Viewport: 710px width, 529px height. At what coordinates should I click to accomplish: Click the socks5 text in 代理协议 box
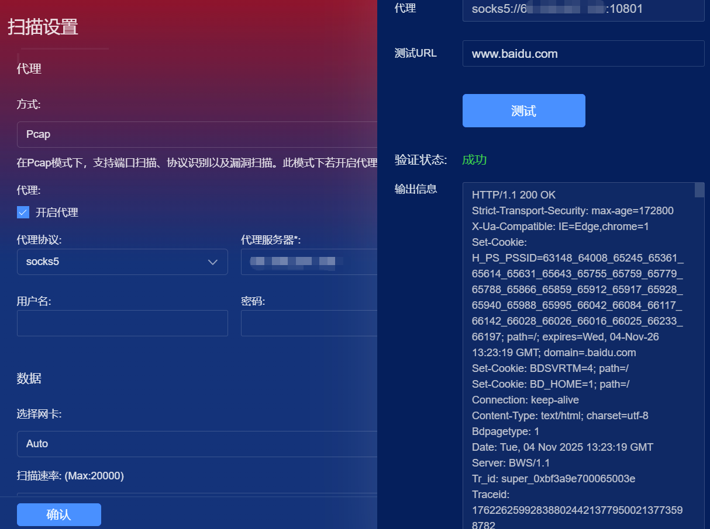pyautogui.click(x=43, y=262)
